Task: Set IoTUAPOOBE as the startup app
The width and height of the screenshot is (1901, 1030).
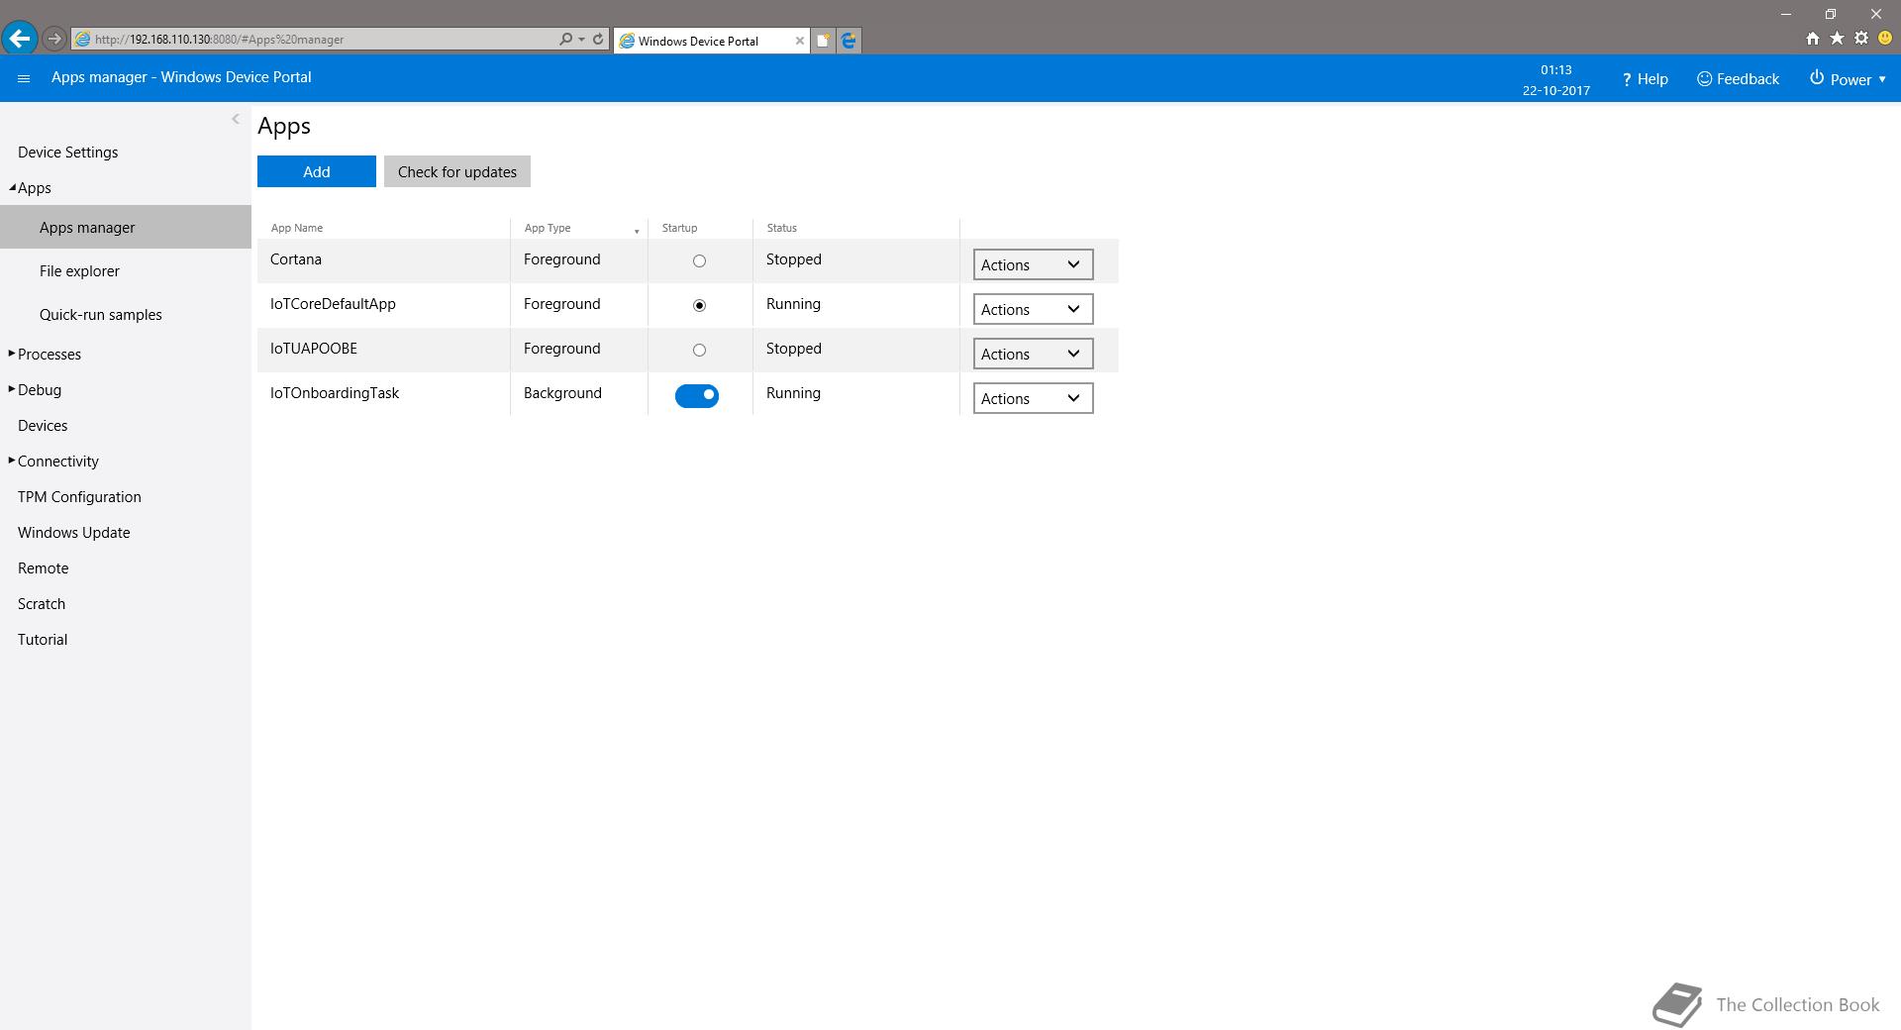Action: (x=699, y=351)
